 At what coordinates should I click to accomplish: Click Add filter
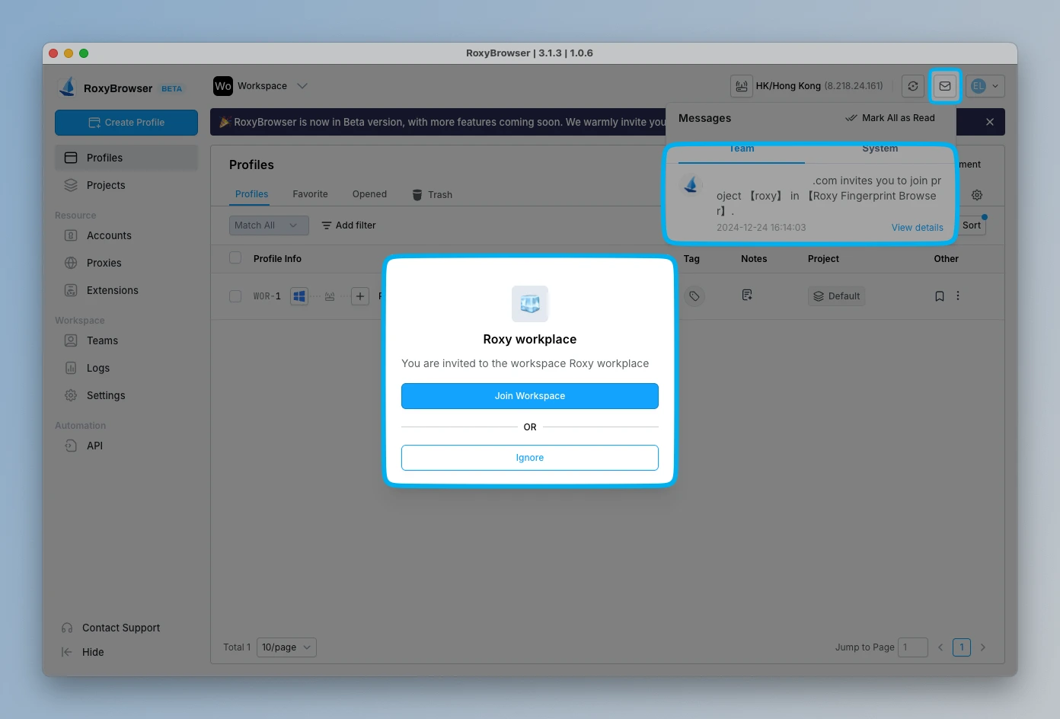pos(349,225)
